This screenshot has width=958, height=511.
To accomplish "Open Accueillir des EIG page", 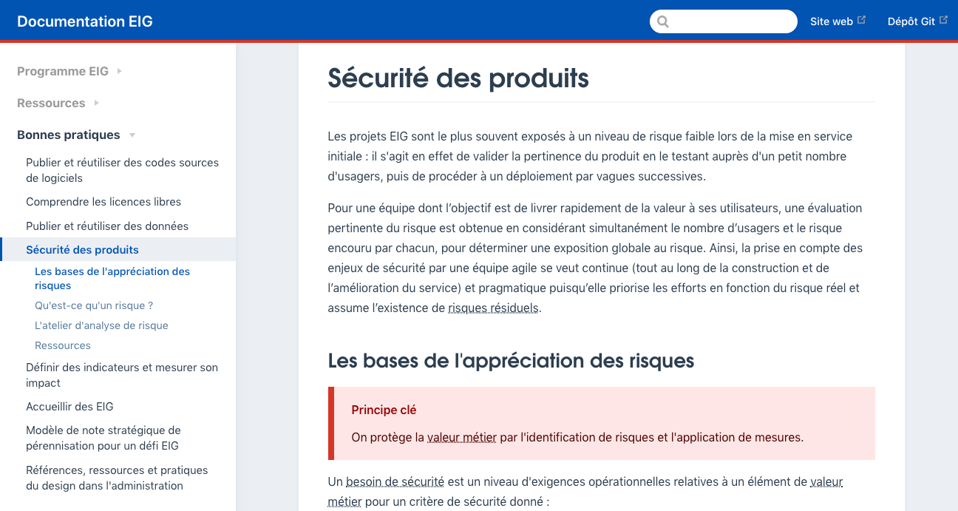I will 69,407.
